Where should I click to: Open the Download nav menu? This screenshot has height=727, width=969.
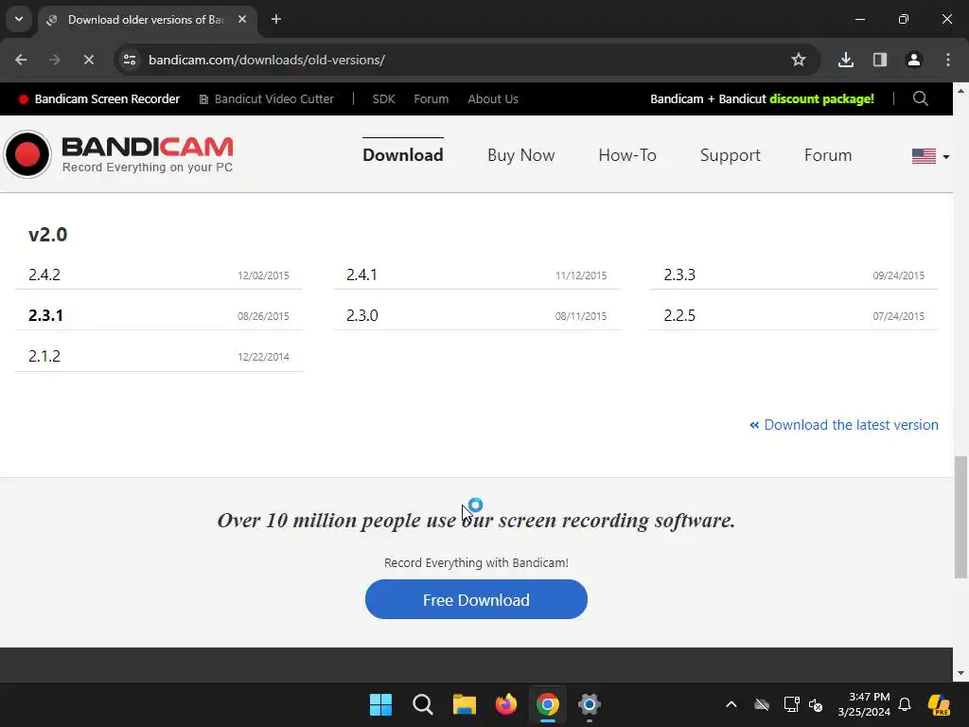[x=403, y=154]
